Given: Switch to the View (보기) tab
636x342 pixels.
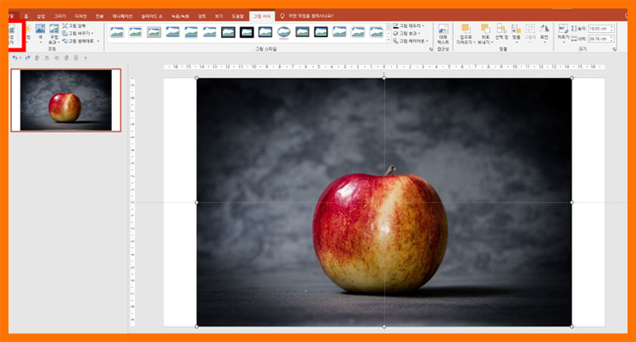Looking at the screenshot, I should 219,16.
